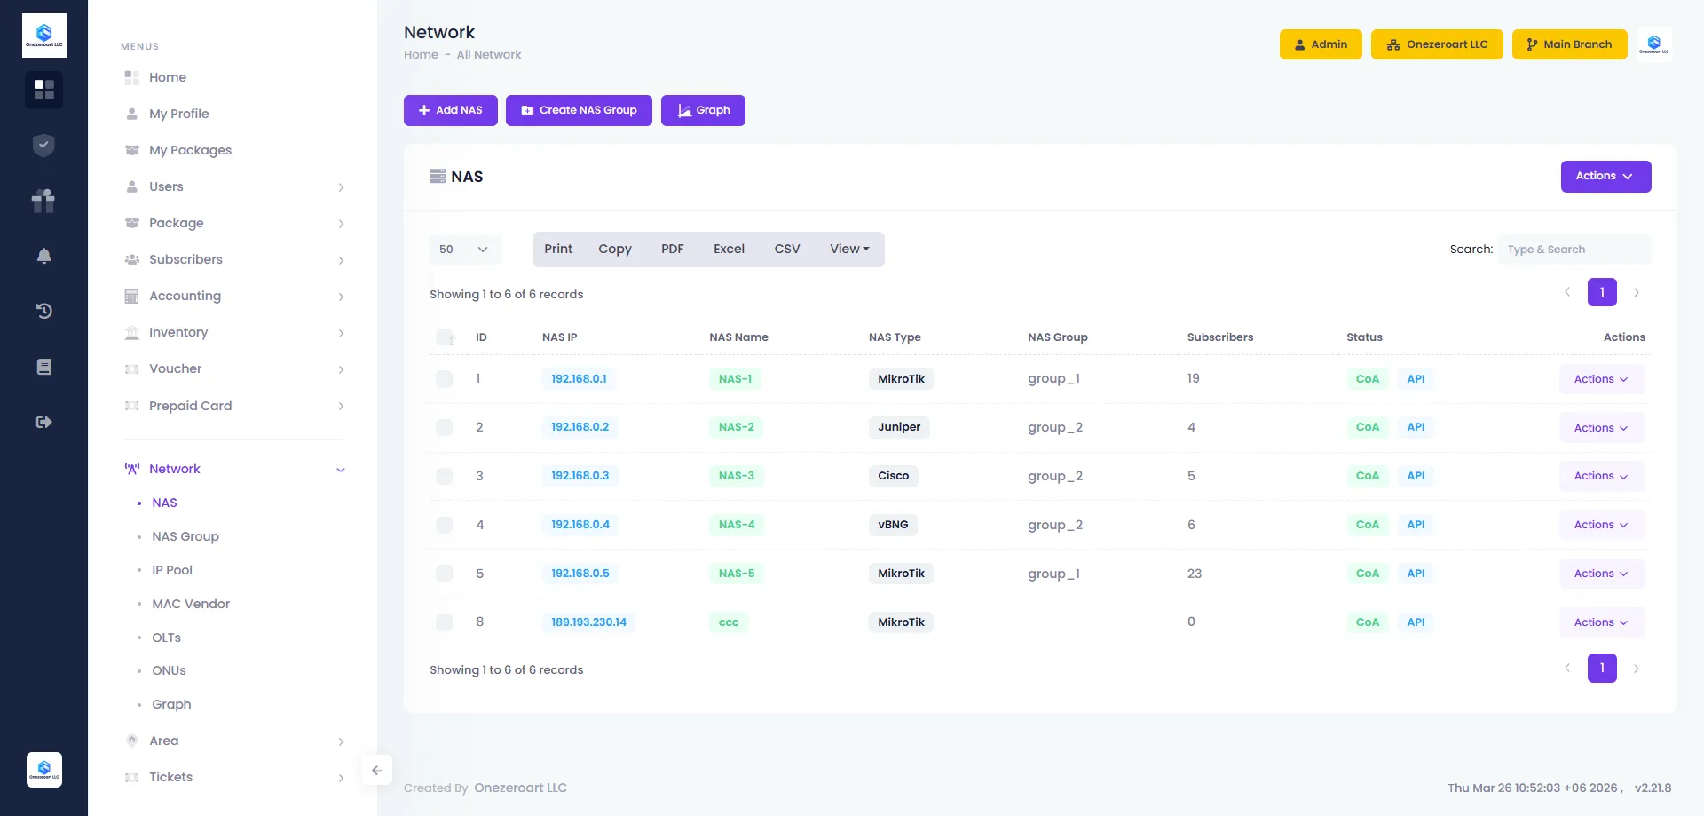Viewport: 1704px width, 816px height.
Task: Open the shield security icon in left rail
Action: pyautogui.click(x=43, y=146)
